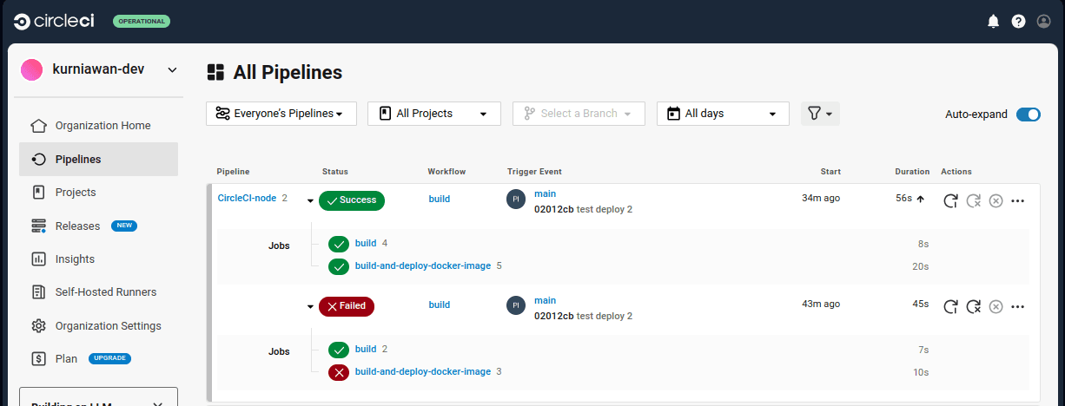Open main branch link at 34m ago
The height and width of the screenshot is (406, 1065).
point(545,193)
